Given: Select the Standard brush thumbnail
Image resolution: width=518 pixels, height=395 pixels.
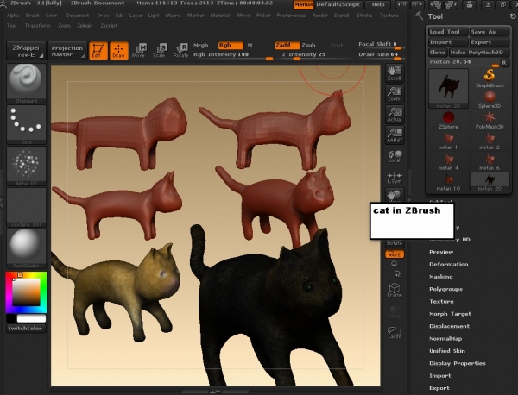Looking at the screenshot, I should tap(26, 84).
